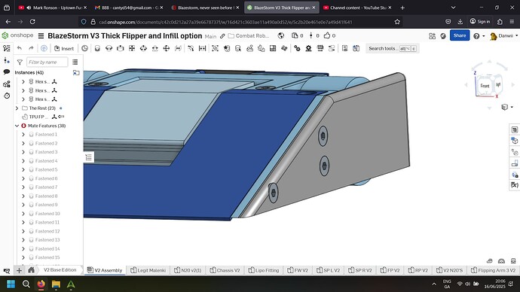Click the filter funnel icon in instances panel
This screenshot has width=520, height=292.
(20, 62)
